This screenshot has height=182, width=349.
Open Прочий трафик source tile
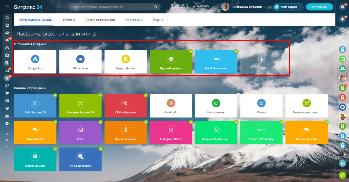click(171, 62)
